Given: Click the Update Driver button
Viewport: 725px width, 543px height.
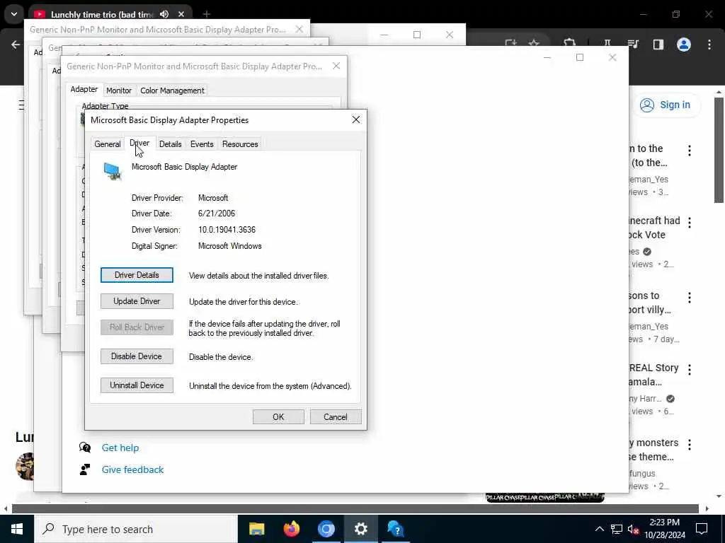Looking at the screenshot, I should click(137, 301).
